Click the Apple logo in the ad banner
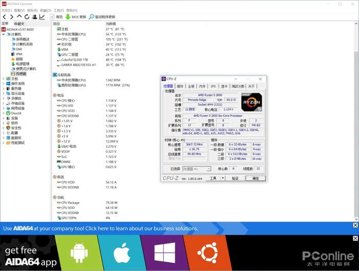 pos(122,253)
